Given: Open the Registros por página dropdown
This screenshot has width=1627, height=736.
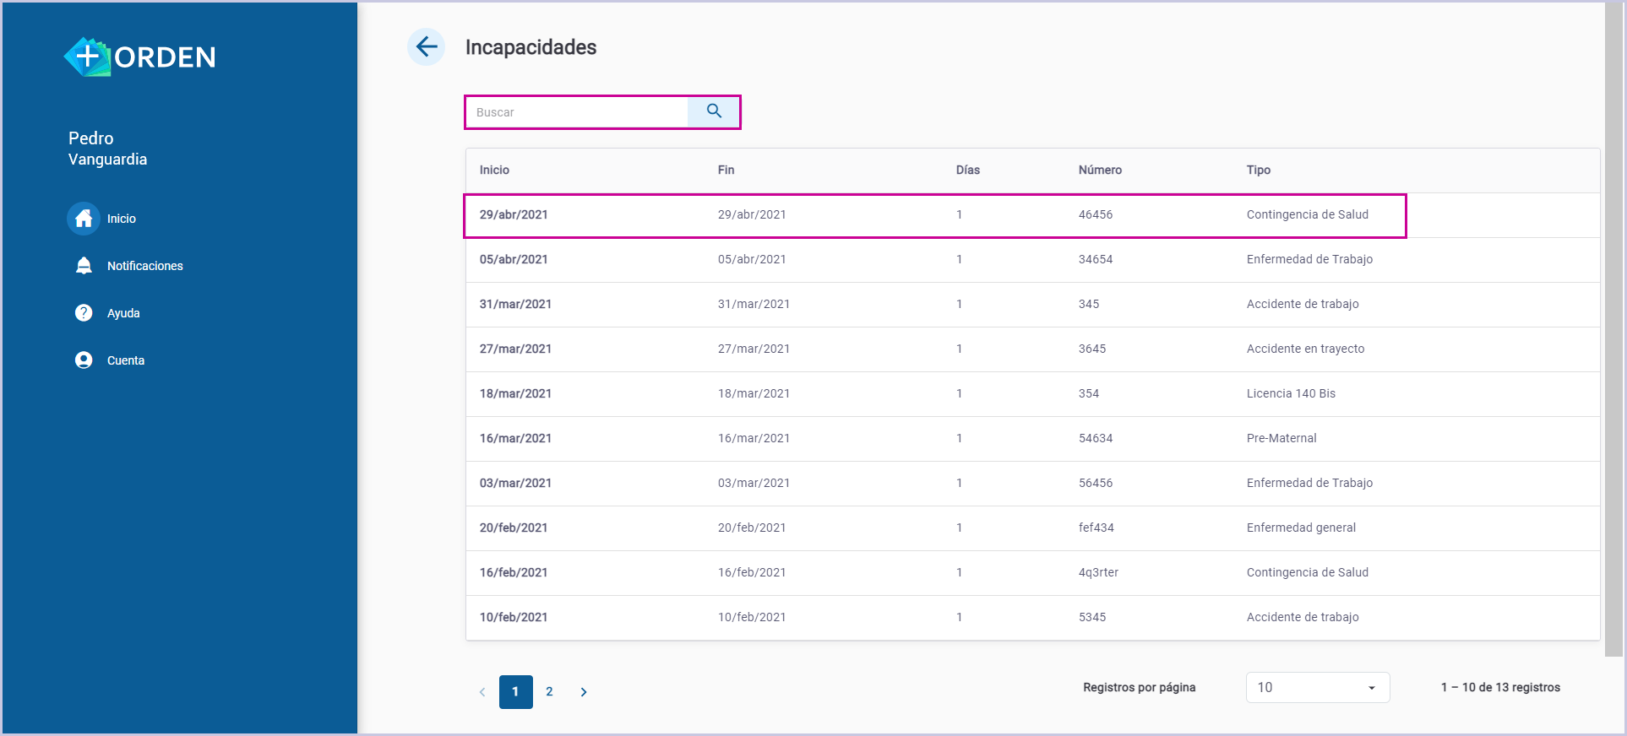Looking at the screenshot, I should coord(1317,687).
